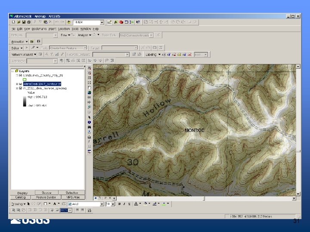Expand AllensCreek1947_contour layer node
Image resolution: width=310 pixels, height=232 pixels.
17,84
